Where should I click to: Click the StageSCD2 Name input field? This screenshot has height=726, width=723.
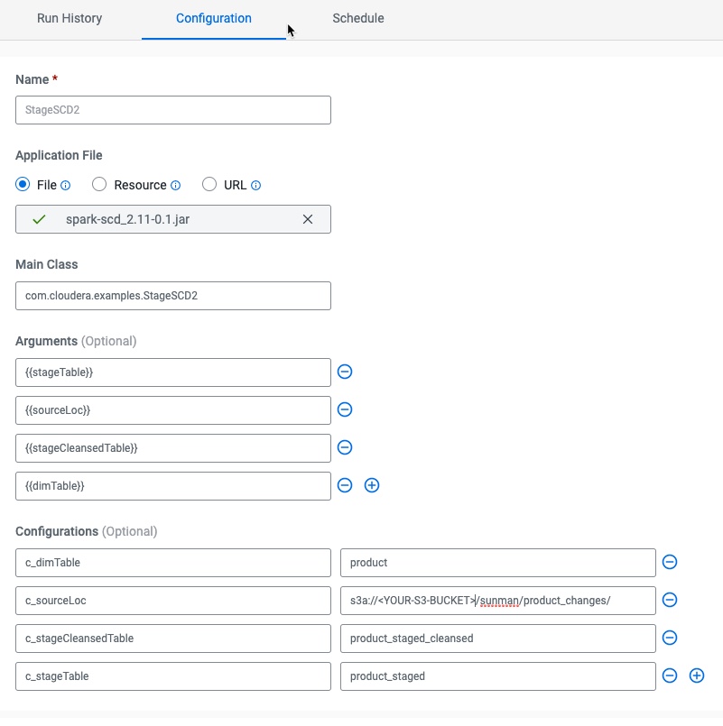click(x=172, y=109)
